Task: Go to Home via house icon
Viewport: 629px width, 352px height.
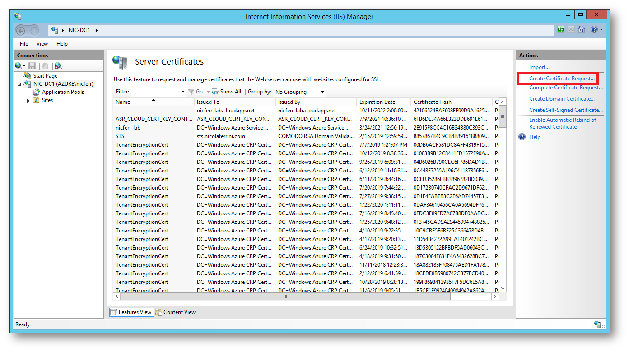Action: click(582, 30)
